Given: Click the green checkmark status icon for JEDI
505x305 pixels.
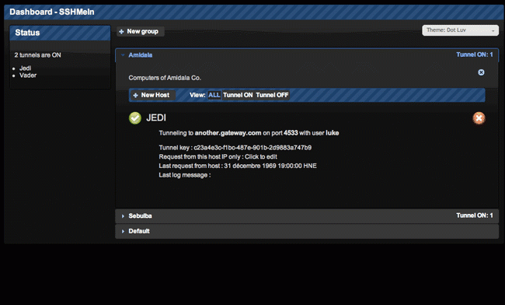Looking at the screenshot, I should tap(135, 118).
